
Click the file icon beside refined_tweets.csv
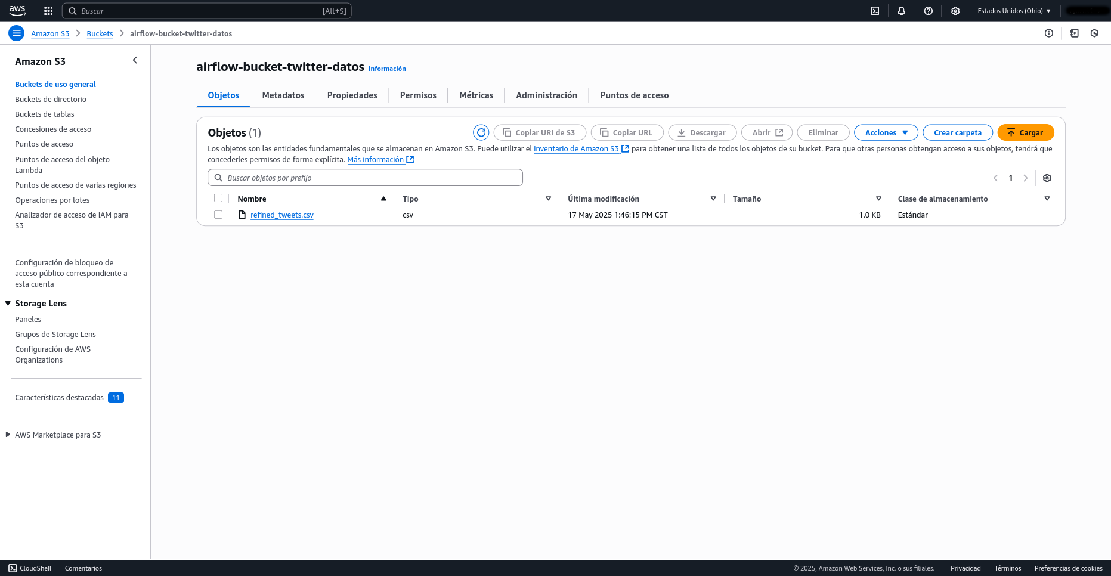click(x=242, y=215)
